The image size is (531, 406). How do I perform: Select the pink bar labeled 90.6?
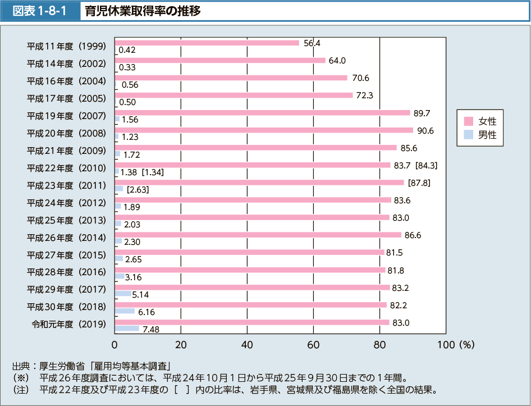pyautogui.click(x=264, y=130)
